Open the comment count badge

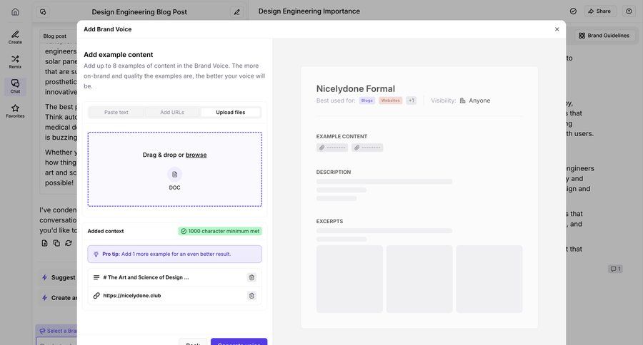click(x=616, y=269)
